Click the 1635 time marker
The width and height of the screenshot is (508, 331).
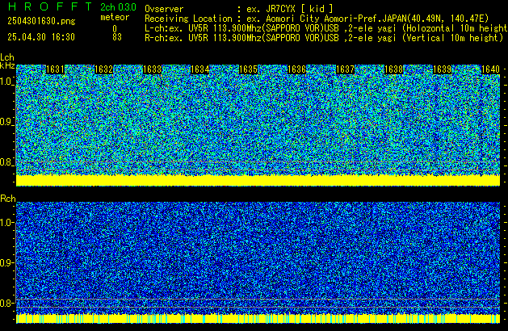[248, 69]
